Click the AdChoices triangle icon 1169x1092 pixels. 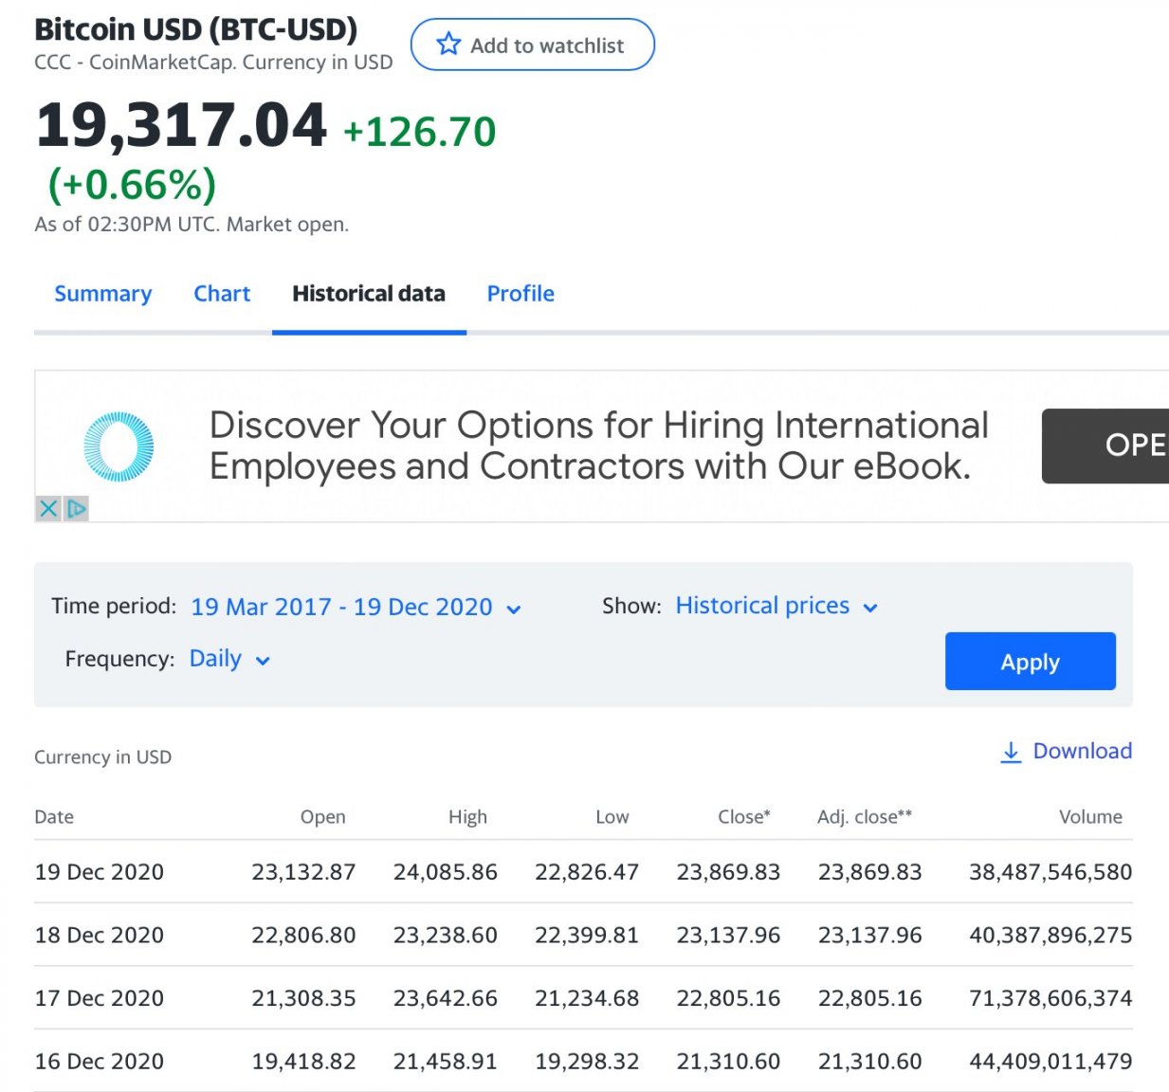77,509
